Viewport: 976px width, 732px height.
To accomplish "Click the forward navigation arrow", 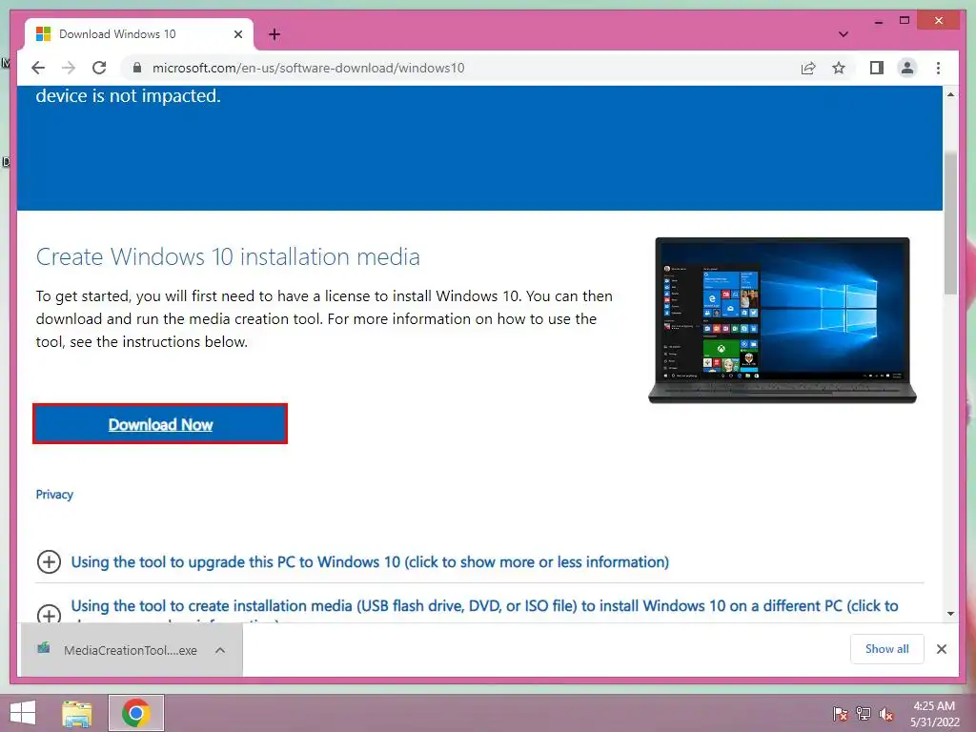I will click(x=69, y=68).
